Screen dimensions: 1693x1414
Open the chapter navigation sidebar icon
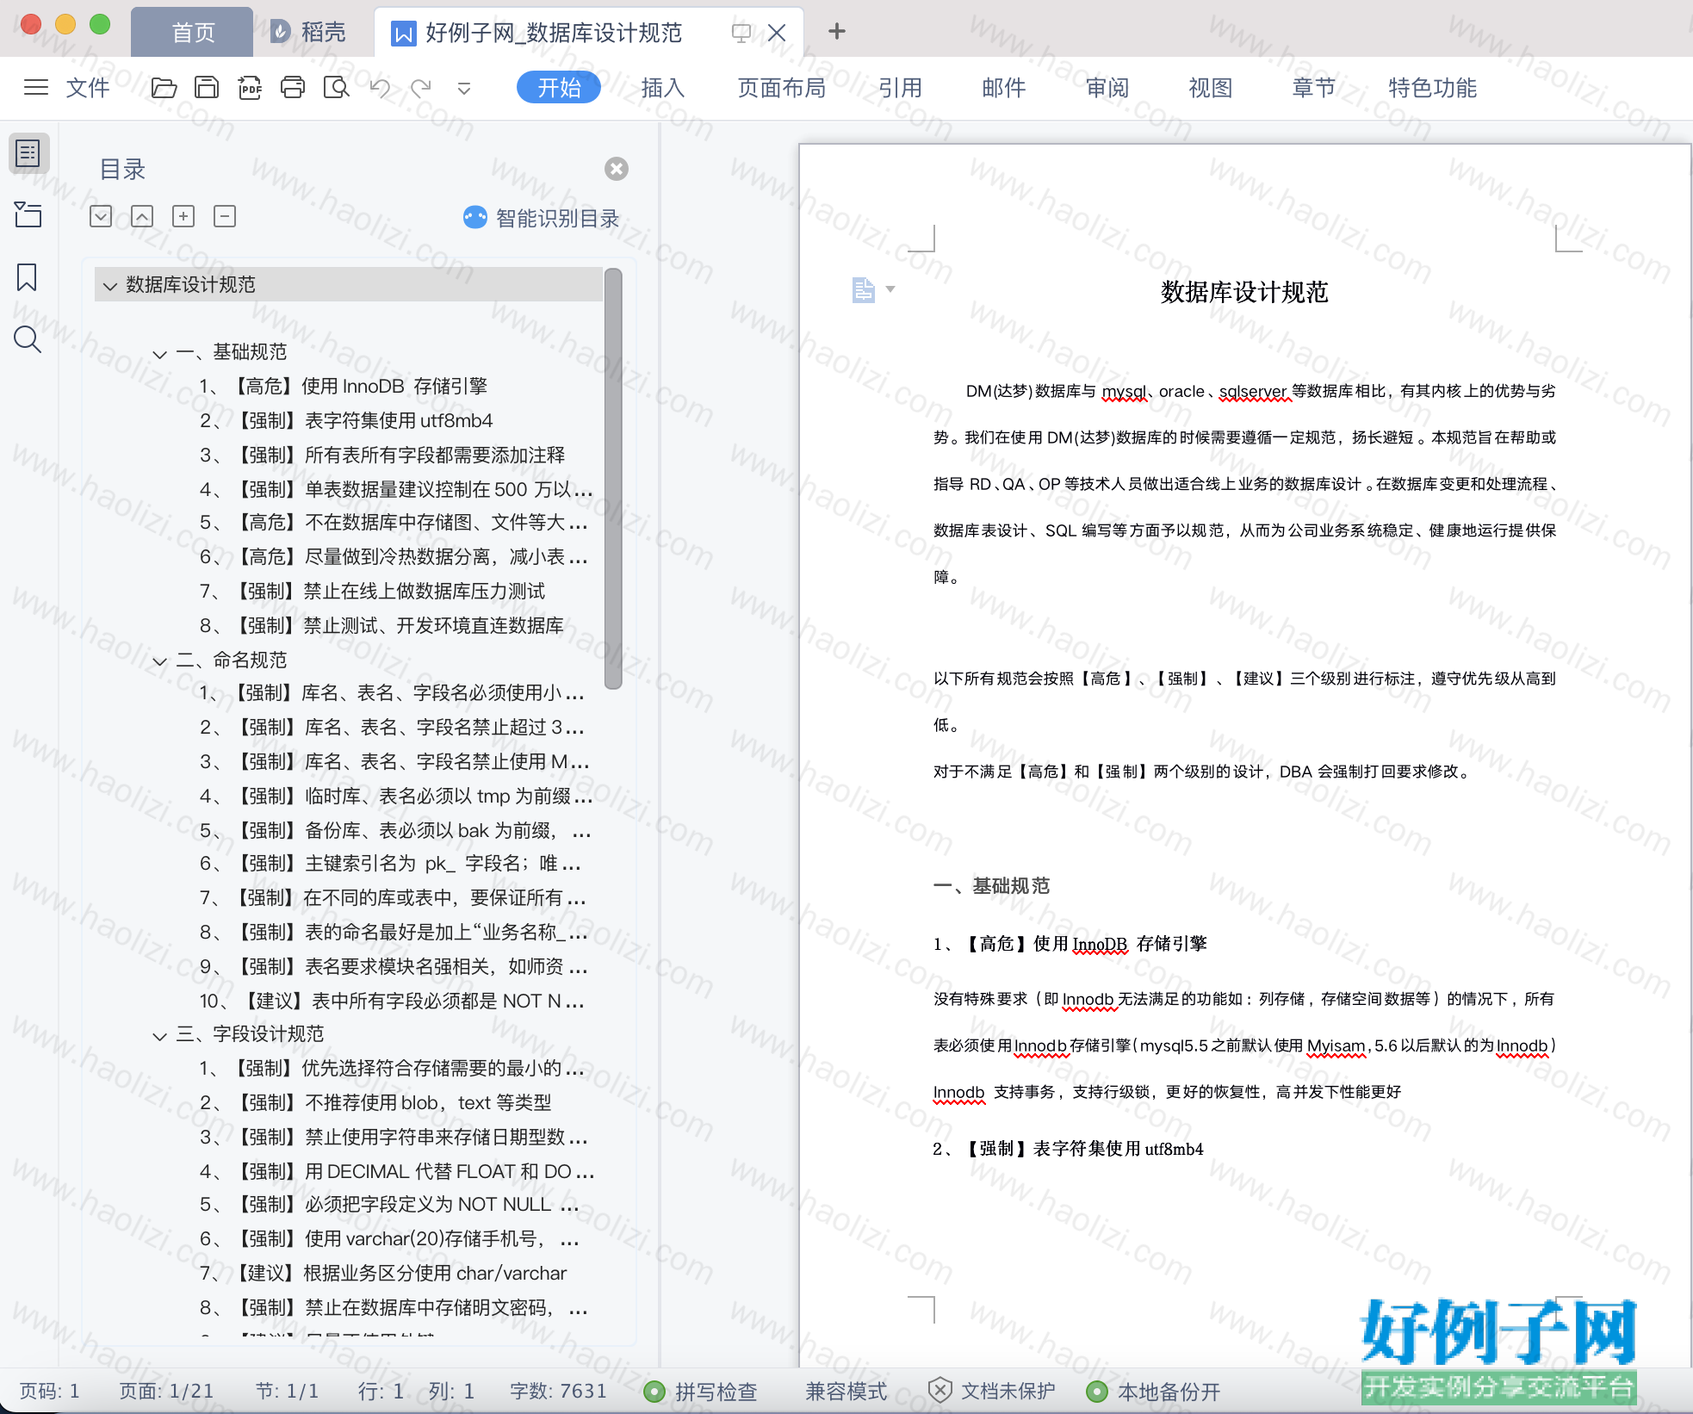[x=28, y=214]
